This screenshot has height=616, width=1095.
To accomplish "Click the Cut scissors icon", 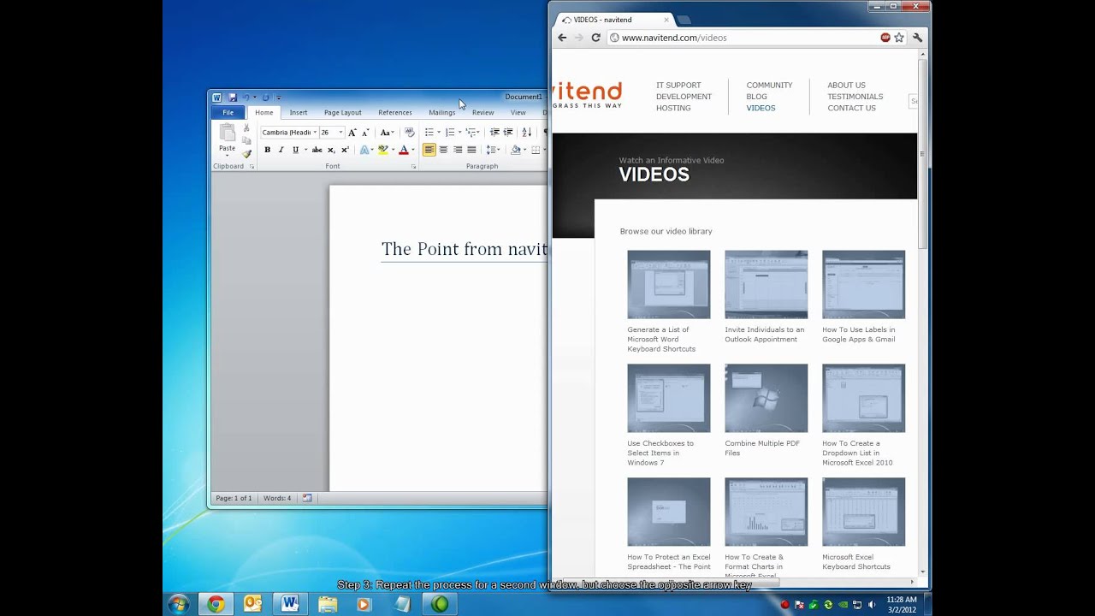I will [246, 128].
